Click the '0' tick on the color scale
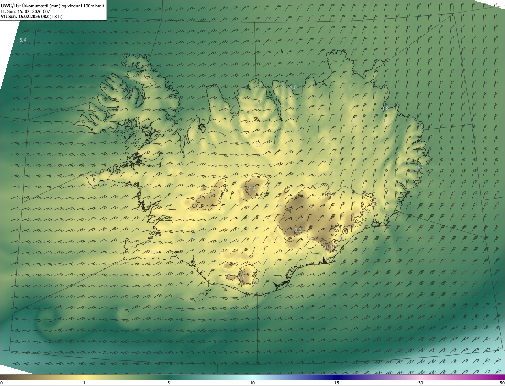This screenshot has height=386, width=505. click(x=2, y=383)
